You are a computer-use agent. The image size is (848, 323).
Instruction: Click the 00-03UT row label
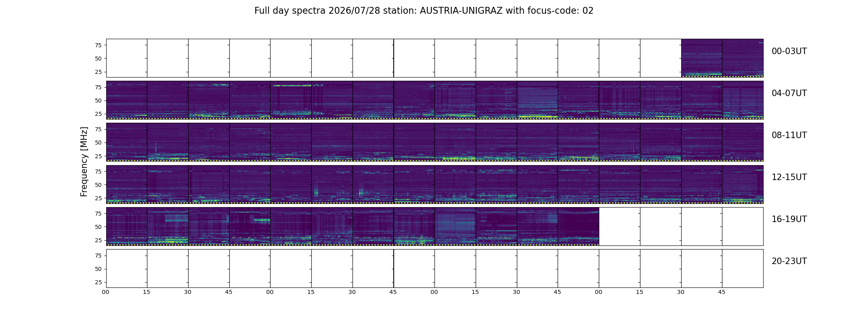(x=789, y=51)
